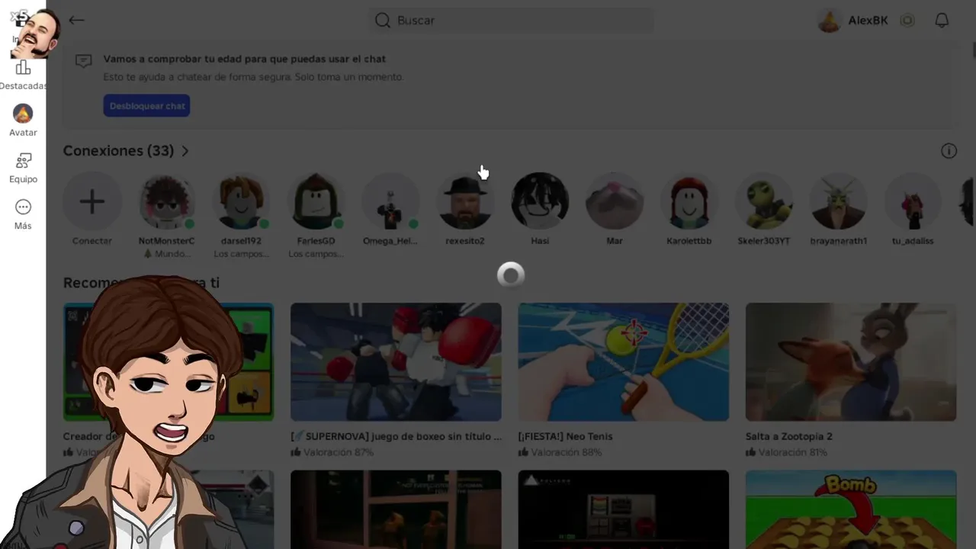The width and height of the screenshot is (976, 549).
Task: Click the info icon beside Conexiones
Action: (949, 151)
